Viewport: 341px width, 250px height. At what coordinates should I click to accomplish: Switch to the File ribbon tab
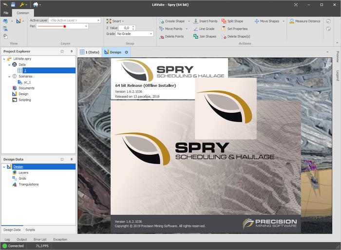pyautogui.click(x=6, y=13)
